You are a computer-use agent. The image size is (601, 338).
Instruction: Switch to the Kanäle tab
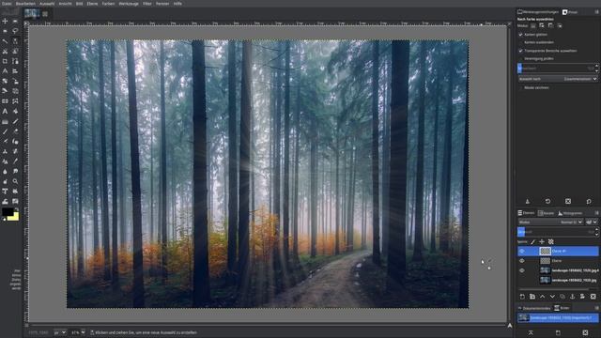pos(547,213)
